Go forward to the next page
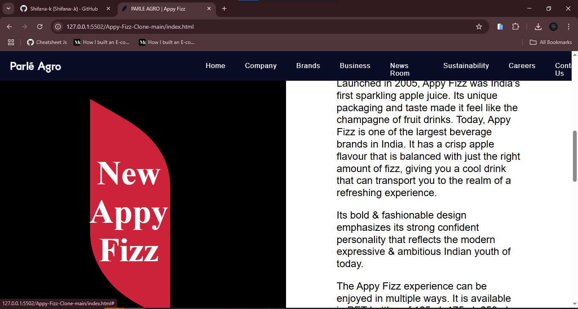The height and width of the screenshot is (309, 578). 25,27
